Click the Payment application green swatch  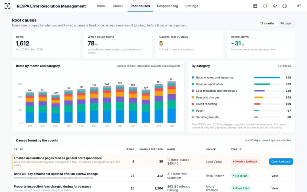coord(193,84)
